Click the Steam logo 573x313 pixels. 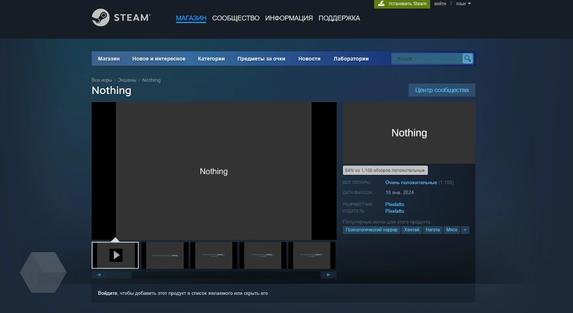click(x=121, y=17)
